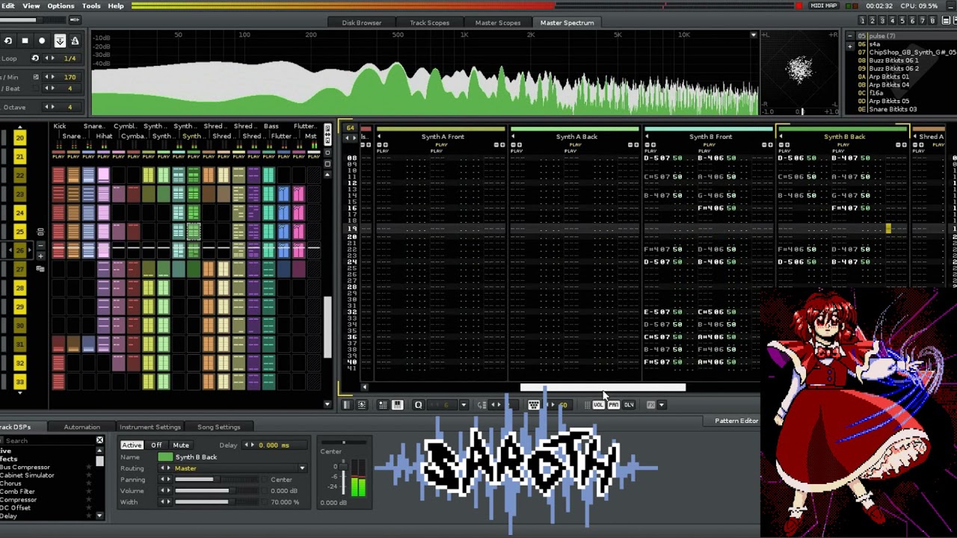Click the DSP Search field
Image resolution: width=957 pixels, height=538 pixels.
pyautogui.click(x=49, y=441)
